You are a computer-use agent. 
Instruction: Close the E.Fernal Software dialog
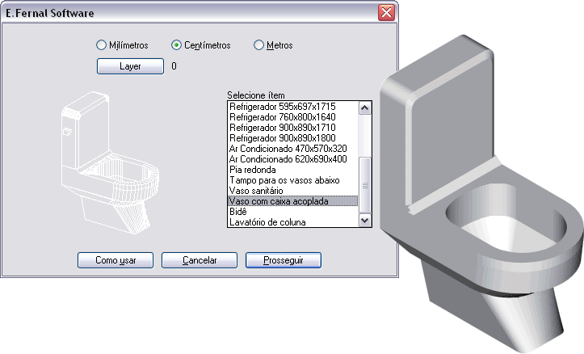click(x=386, y=14)
